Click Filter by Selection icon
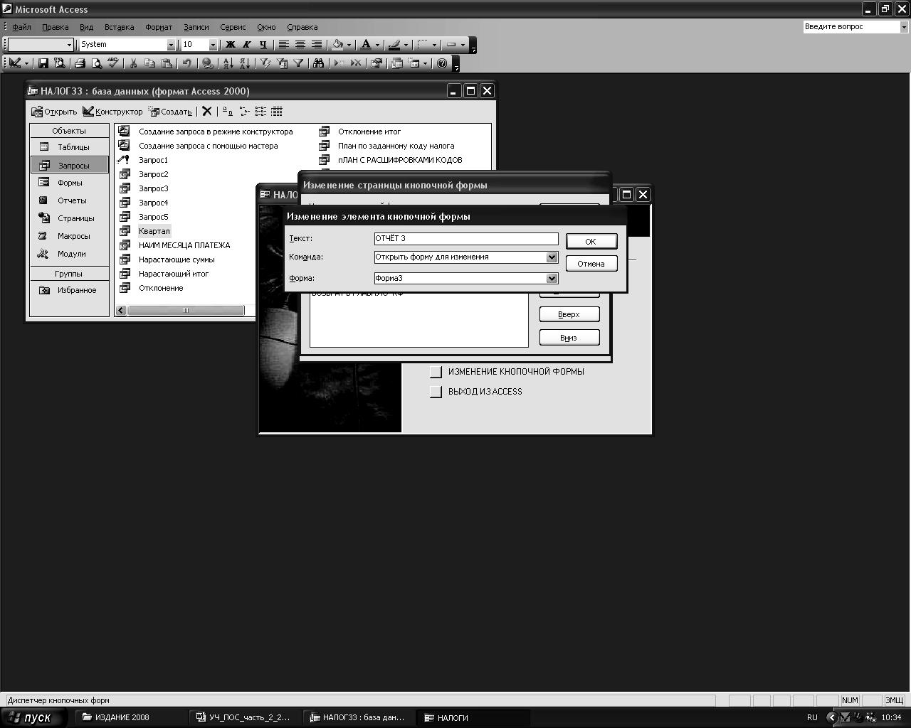 (265, 63)
